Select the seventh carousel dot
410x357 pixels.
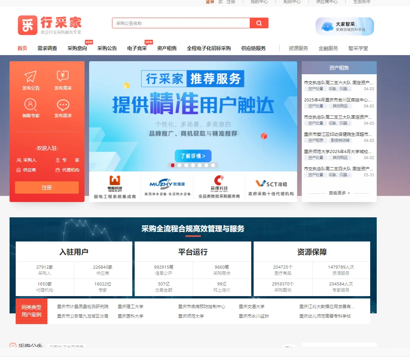coord(213,165)
